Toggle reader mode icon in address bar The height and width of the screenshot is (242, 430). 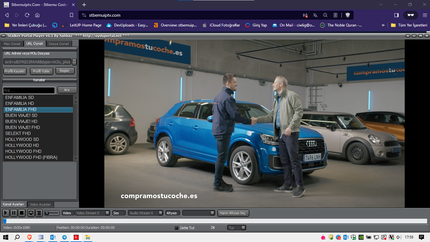(335, 15)
